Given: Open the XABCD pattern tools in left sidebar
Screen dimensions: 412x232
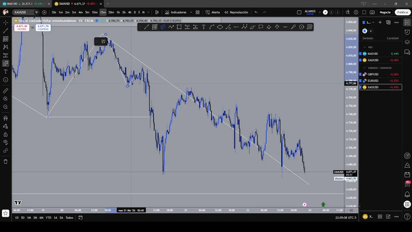Looking at the screenshot, I should [x=5, y=47].
